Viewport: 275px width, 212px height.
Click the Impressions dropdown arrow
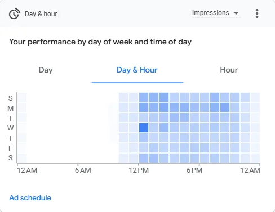(236, 13)
